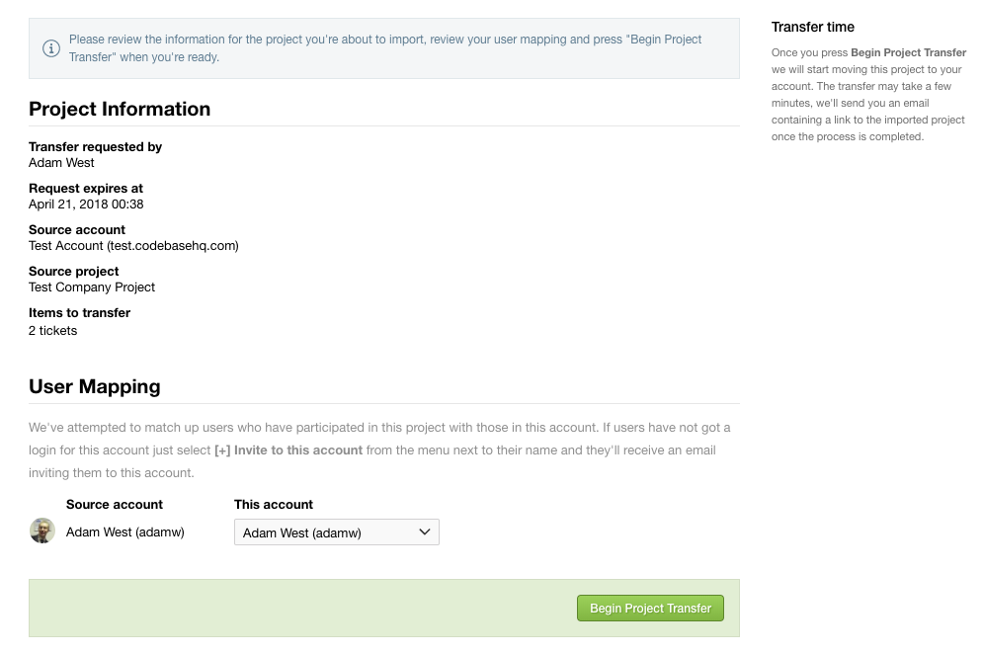Screen dimensions: 983x654
Task: Open the Adam West (adamw) account dropdown
Action: coord(336,532)
